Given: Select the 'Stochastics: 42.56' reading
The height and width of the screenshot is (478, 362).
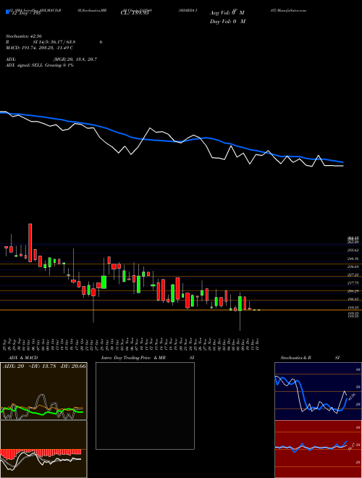Looking at the screenshot, I should tap(22, 36).
